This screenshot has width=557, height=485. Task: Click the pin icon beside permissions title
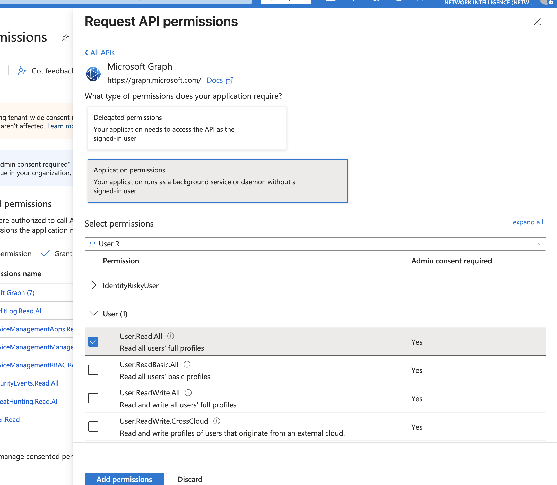tap(65, 37)
